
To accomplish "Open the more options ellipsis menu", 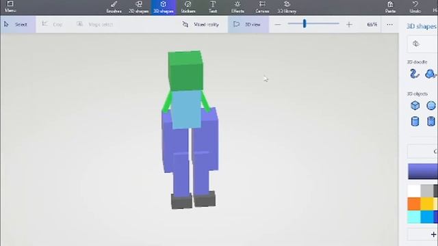I will [389, 25].
